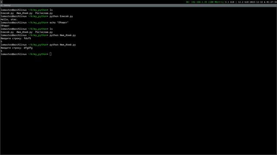Click the date and time in status bar
Image resolution: width=277 pixels, height=155 pixels.
[x=263, y=2]
